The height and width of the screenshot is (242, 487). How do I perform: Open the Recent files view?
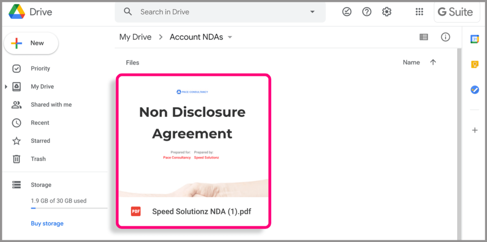(40, 123)
